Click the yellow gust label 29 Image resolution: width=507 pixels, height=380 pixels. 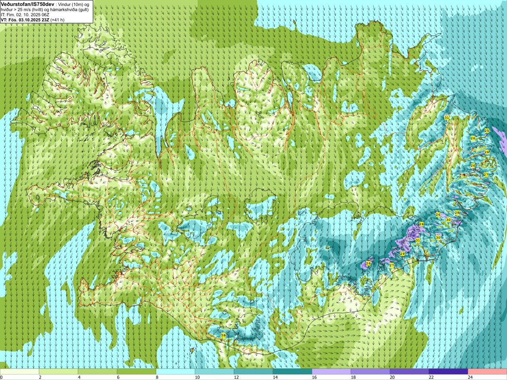click(402, 254)
